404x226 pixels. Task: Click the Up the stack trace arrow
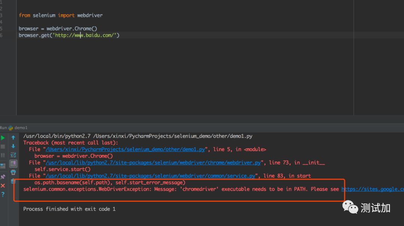pyautogui.click(x=13, y=138)
